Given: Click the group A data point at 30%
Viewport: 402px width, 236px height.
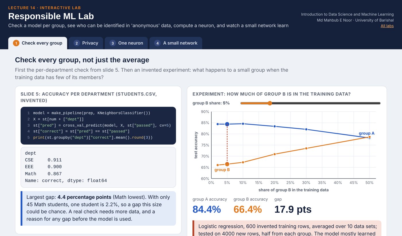Looking at the screenshot, I should (306, 130).
